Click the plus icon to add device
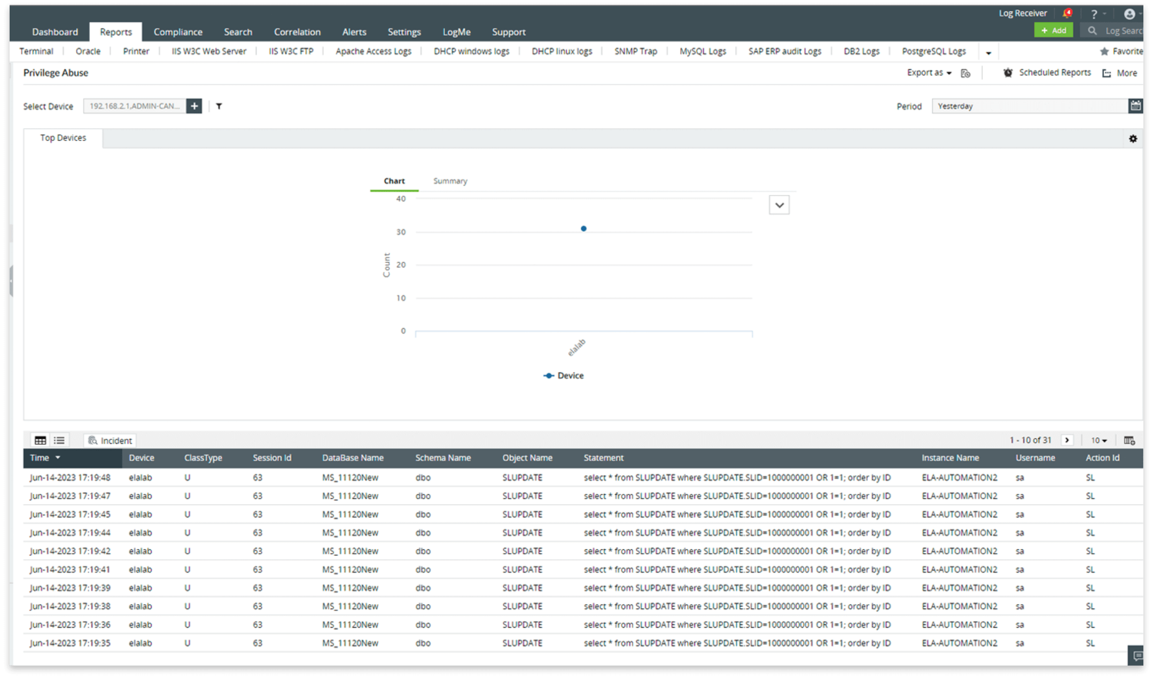1153x678 pixels. coord(194,106)
